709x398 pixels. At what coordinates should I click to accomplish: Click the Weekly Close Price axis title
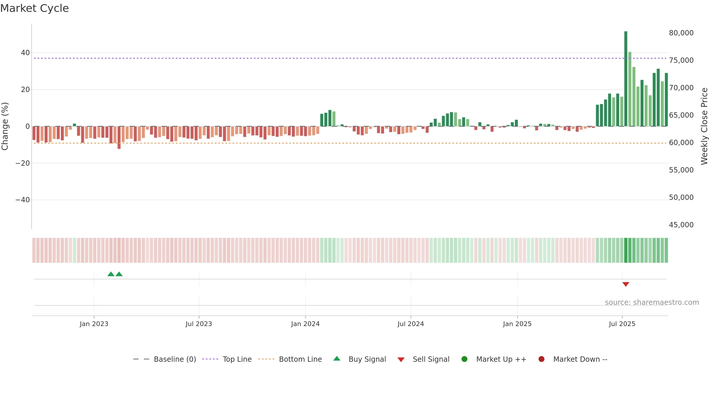click(704, 126)
